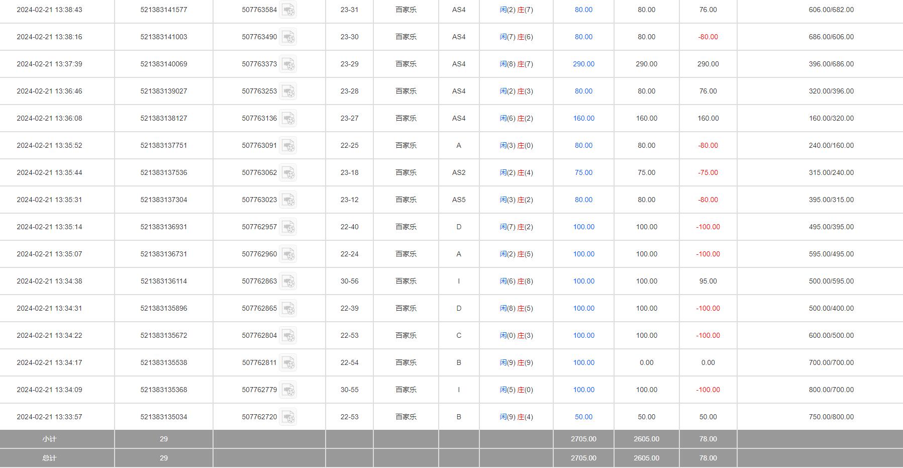Open the blue 50.00 bet amount
The height and width of the screenshot is (468, 903).
tap(583, 417)
